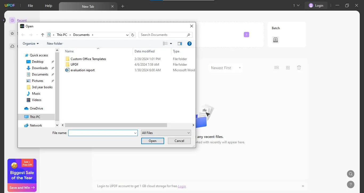Viewport: 364px width, 193px height.
Task: Switch to list view icon in UPDF
Action: pos(277,68)
